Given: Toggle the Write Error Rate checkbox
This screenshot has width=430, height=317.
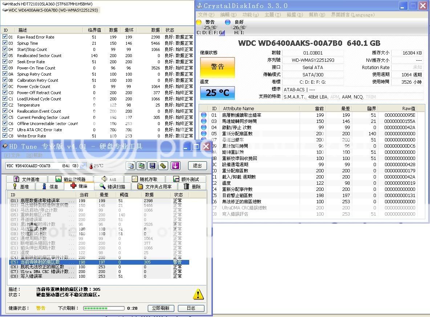Looking at the screenshot, I should 5,136.
